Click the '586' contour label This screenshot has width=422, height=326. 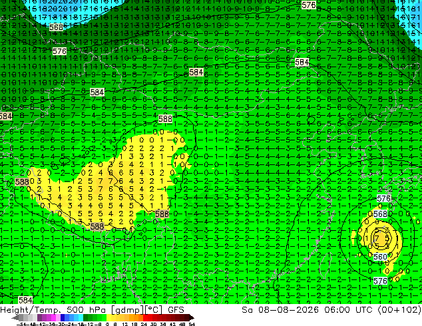tap(162, 214)
